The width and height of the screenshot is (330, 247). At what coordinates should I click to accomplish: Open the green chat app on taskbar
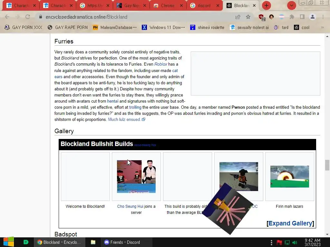(26, 242)
